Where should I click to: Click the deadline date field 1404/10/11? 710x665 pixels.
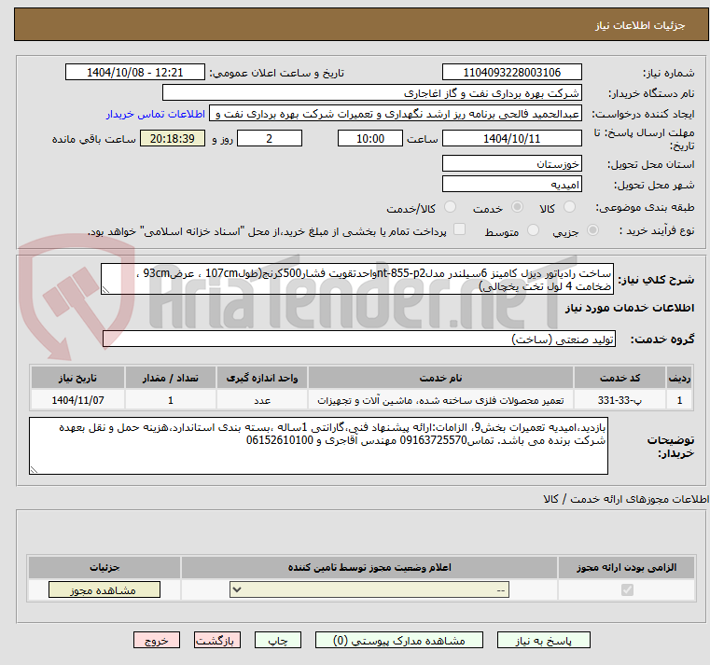512,139
